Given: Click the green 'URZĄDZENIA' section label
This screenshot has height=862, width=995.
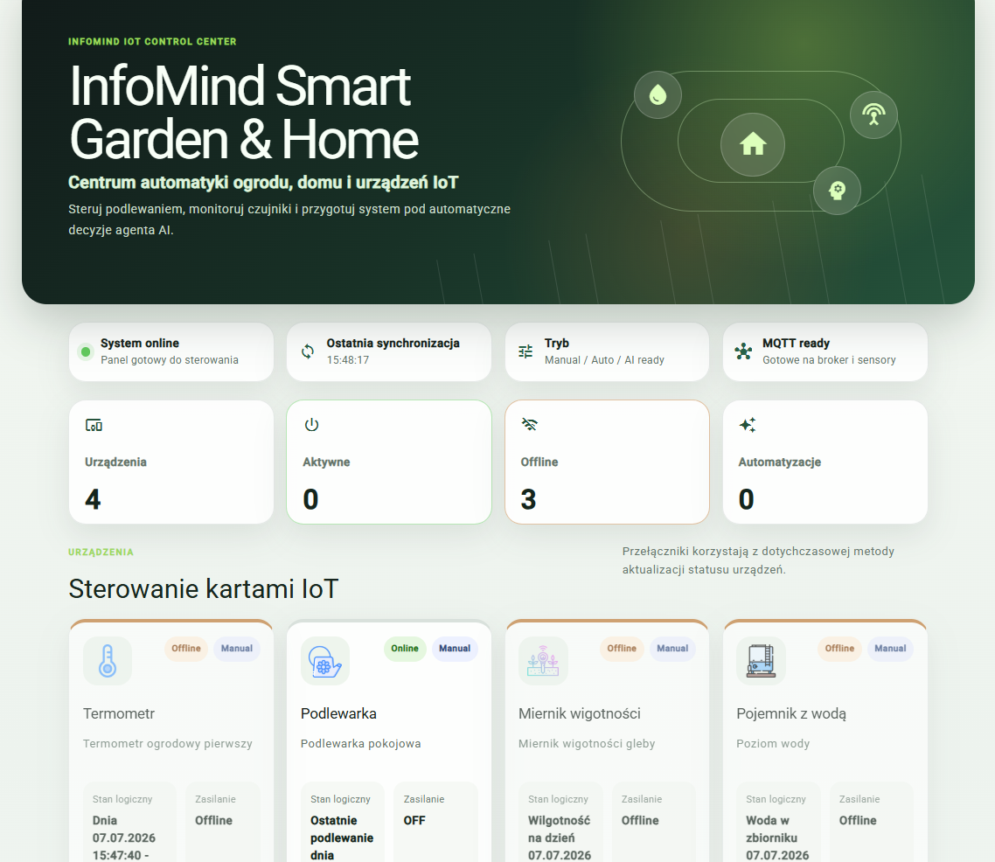Looking at the screenshot, I should tap(101, 553).
